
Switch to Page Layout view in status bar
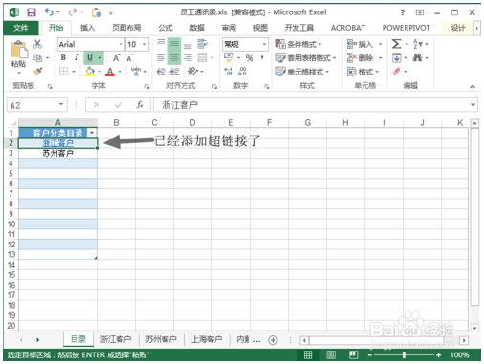click(x=331, y=354)
